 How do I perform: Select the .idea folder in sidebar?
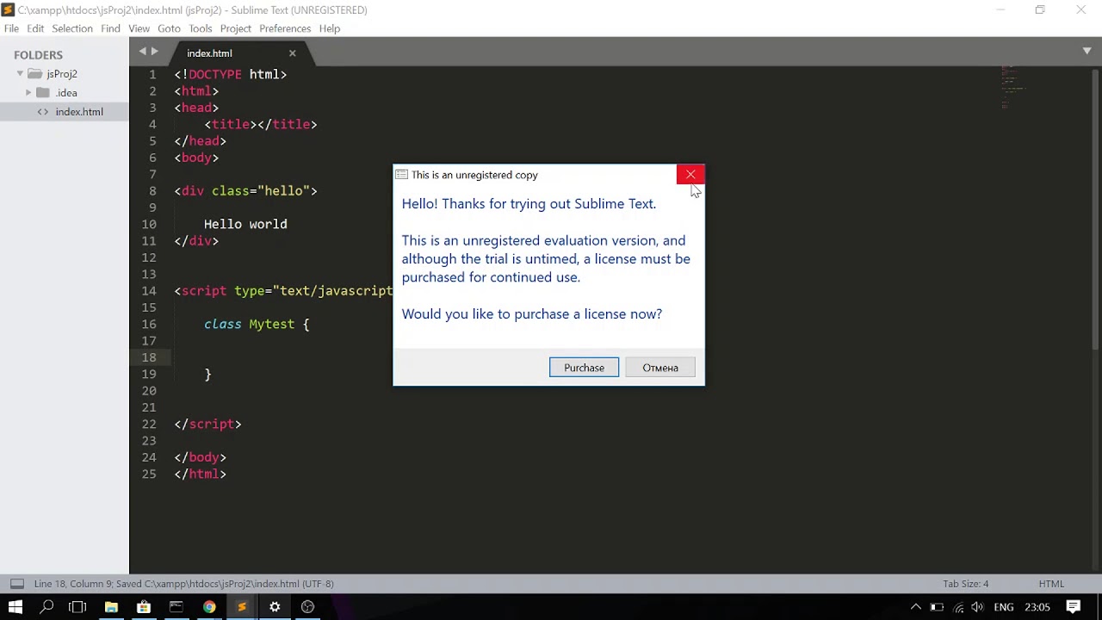[66, 93]
